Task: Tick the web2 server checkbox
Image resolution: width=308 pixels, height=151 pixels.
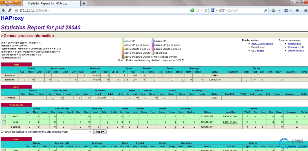Action: point(4,122)
